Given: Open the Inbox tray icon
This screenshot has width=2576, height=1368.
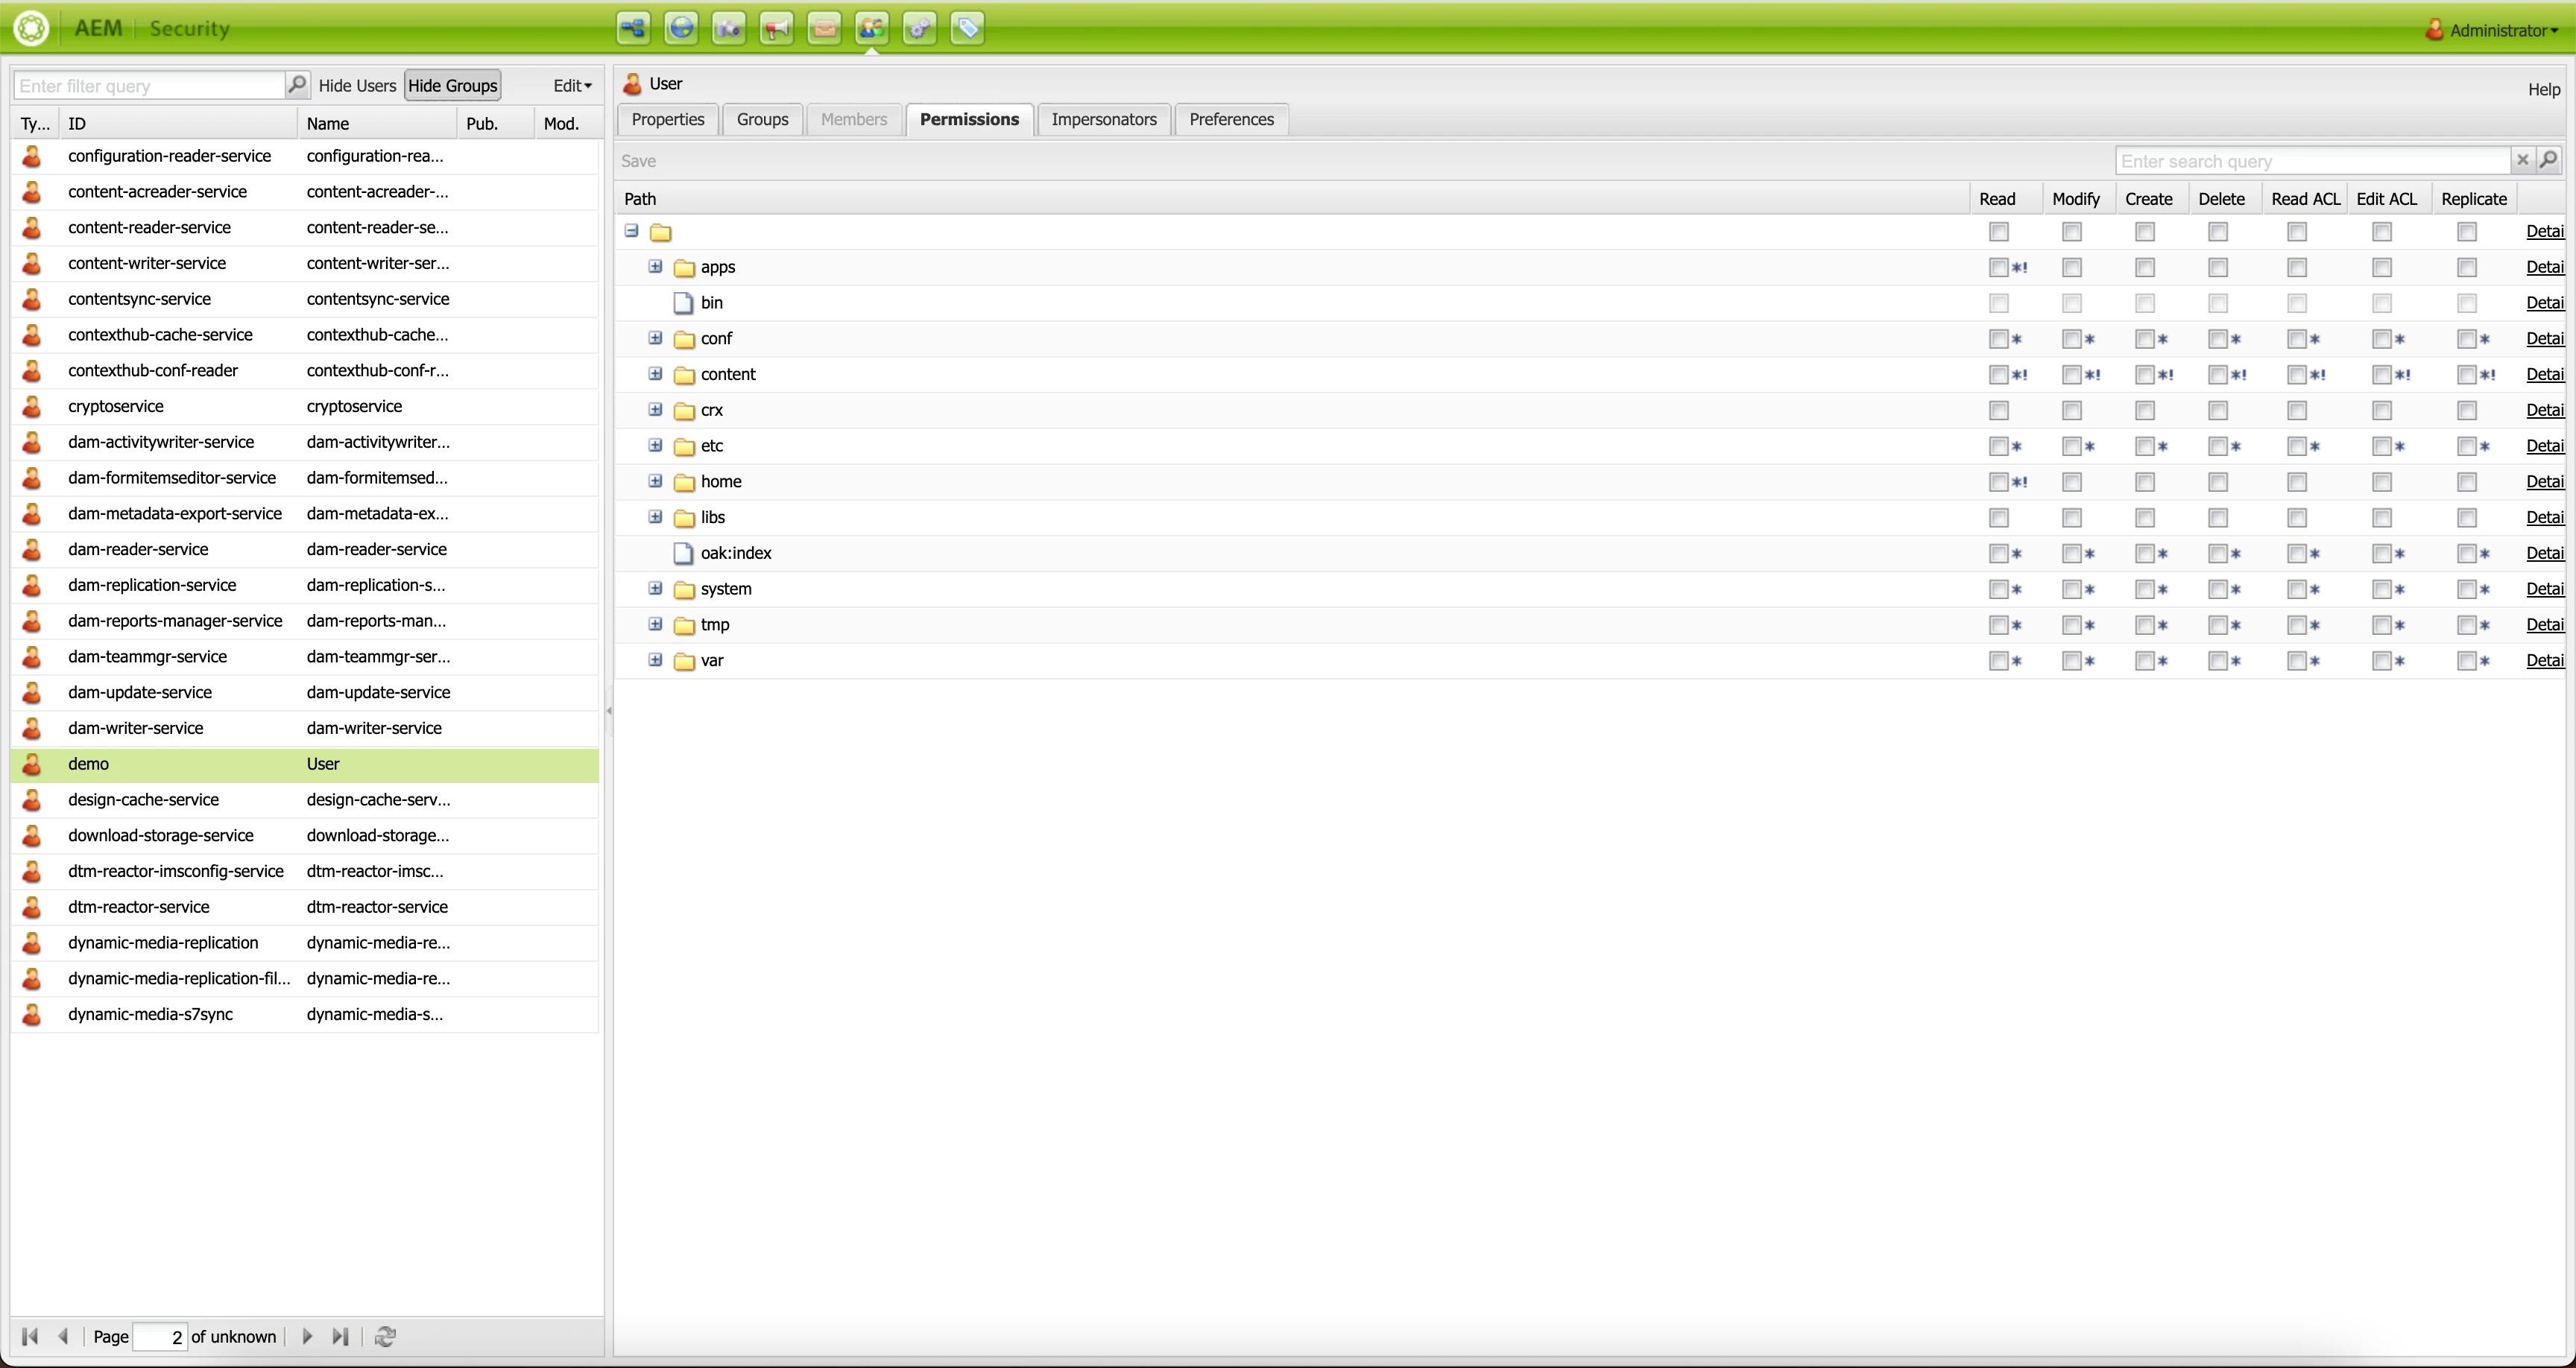Looking at the screenshot, I should [824, 28].
